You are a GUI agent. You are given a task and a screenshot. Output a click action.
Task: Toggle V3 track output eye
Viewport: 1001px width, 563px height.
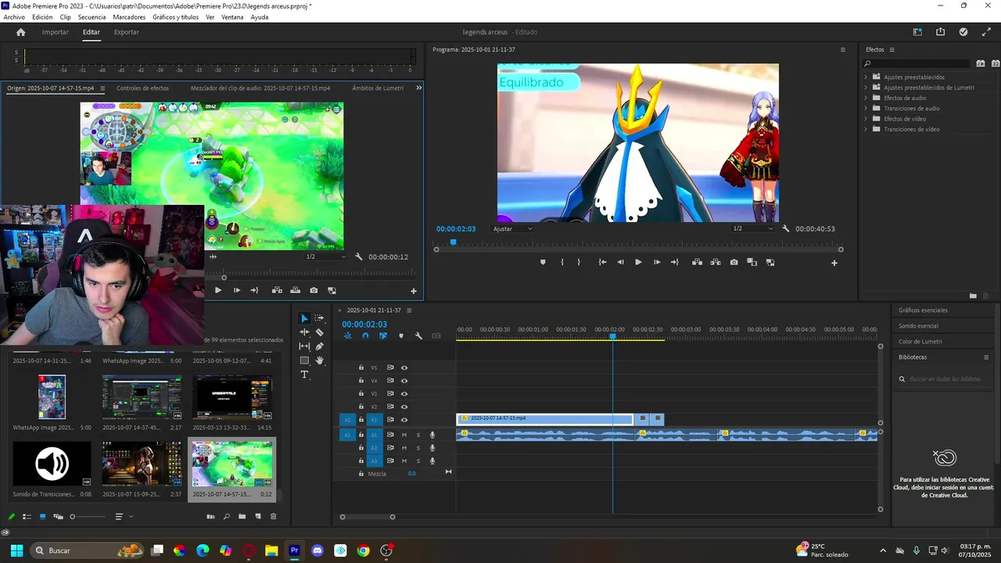(x=404, y=393)
